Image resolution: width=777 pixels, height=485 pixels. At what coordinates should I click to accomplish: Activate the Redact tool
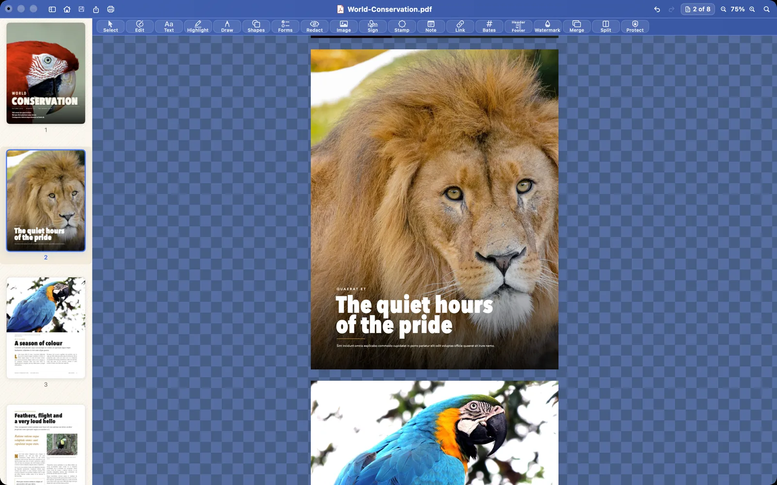[x=314, y=26]
